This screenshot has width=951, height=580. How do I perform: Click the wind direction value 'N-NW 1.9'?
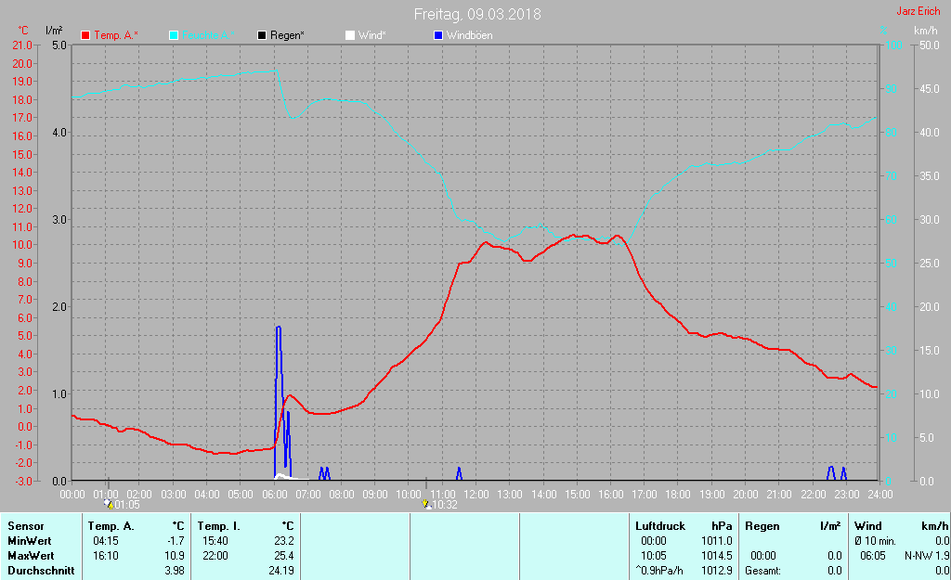(x=927, y=555)
